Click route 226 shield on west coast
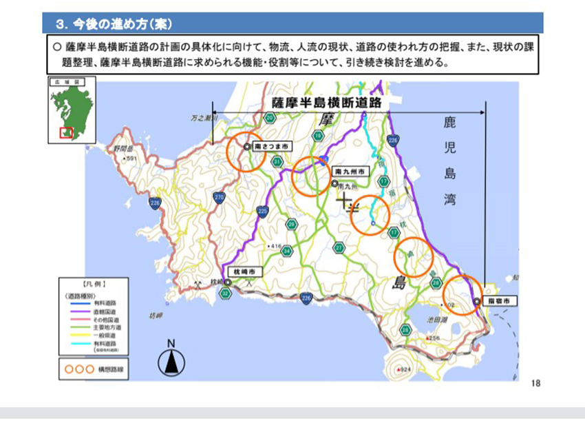Screen dimensions: 585x443 (155, 203)
